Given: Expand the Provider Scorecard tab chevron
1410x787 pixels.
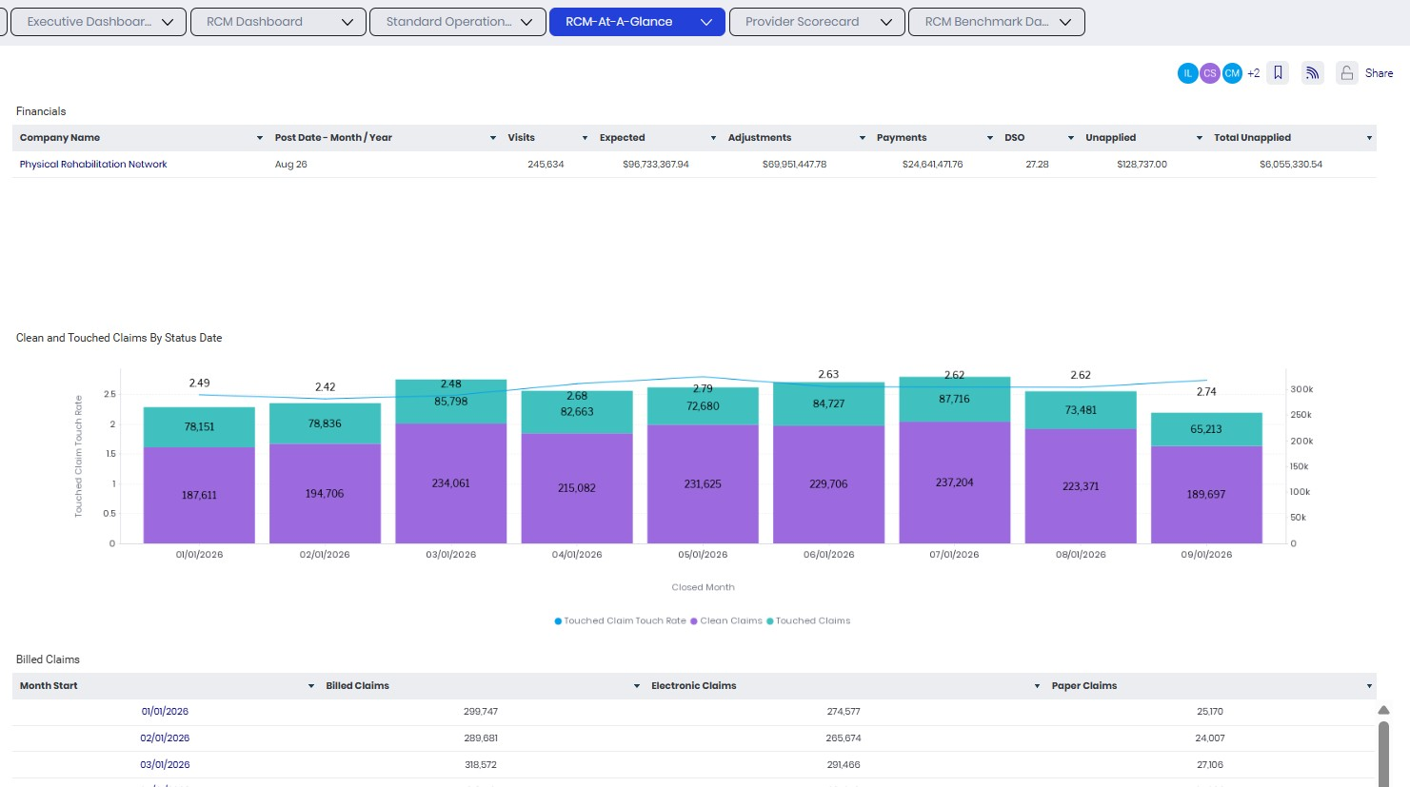Looking at the screenshot, I should (x=886, y=22).
